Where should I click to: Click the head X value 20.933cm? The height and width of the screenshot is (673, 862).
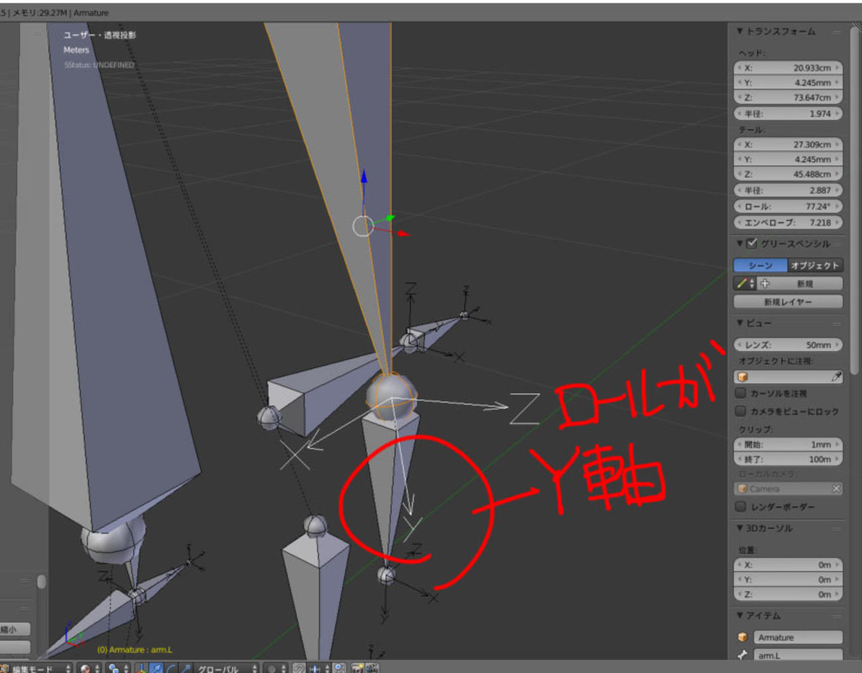point(788,68)
